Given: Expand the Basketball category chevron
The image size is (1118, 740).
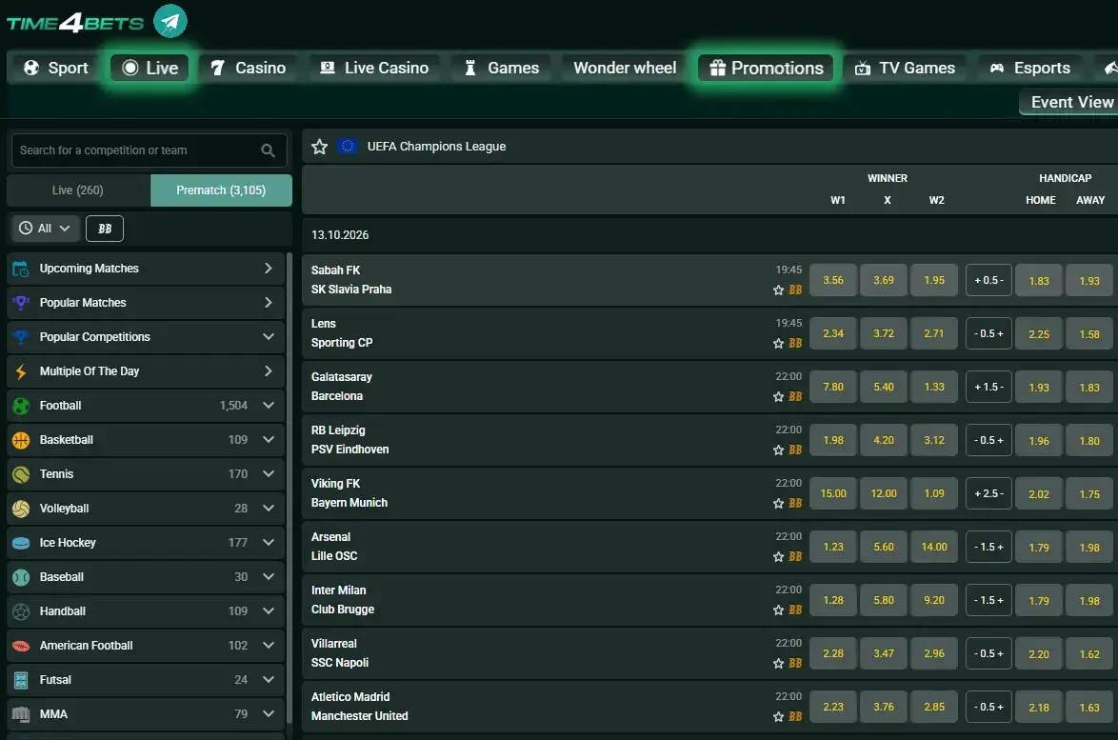Looking at the screenshot, I should pos(269,439).
